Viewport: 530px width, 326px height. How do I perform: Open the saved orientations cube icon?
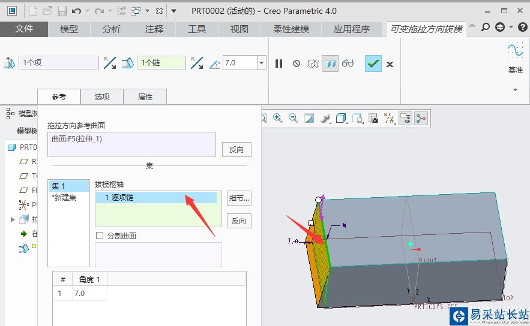(342, 119)
